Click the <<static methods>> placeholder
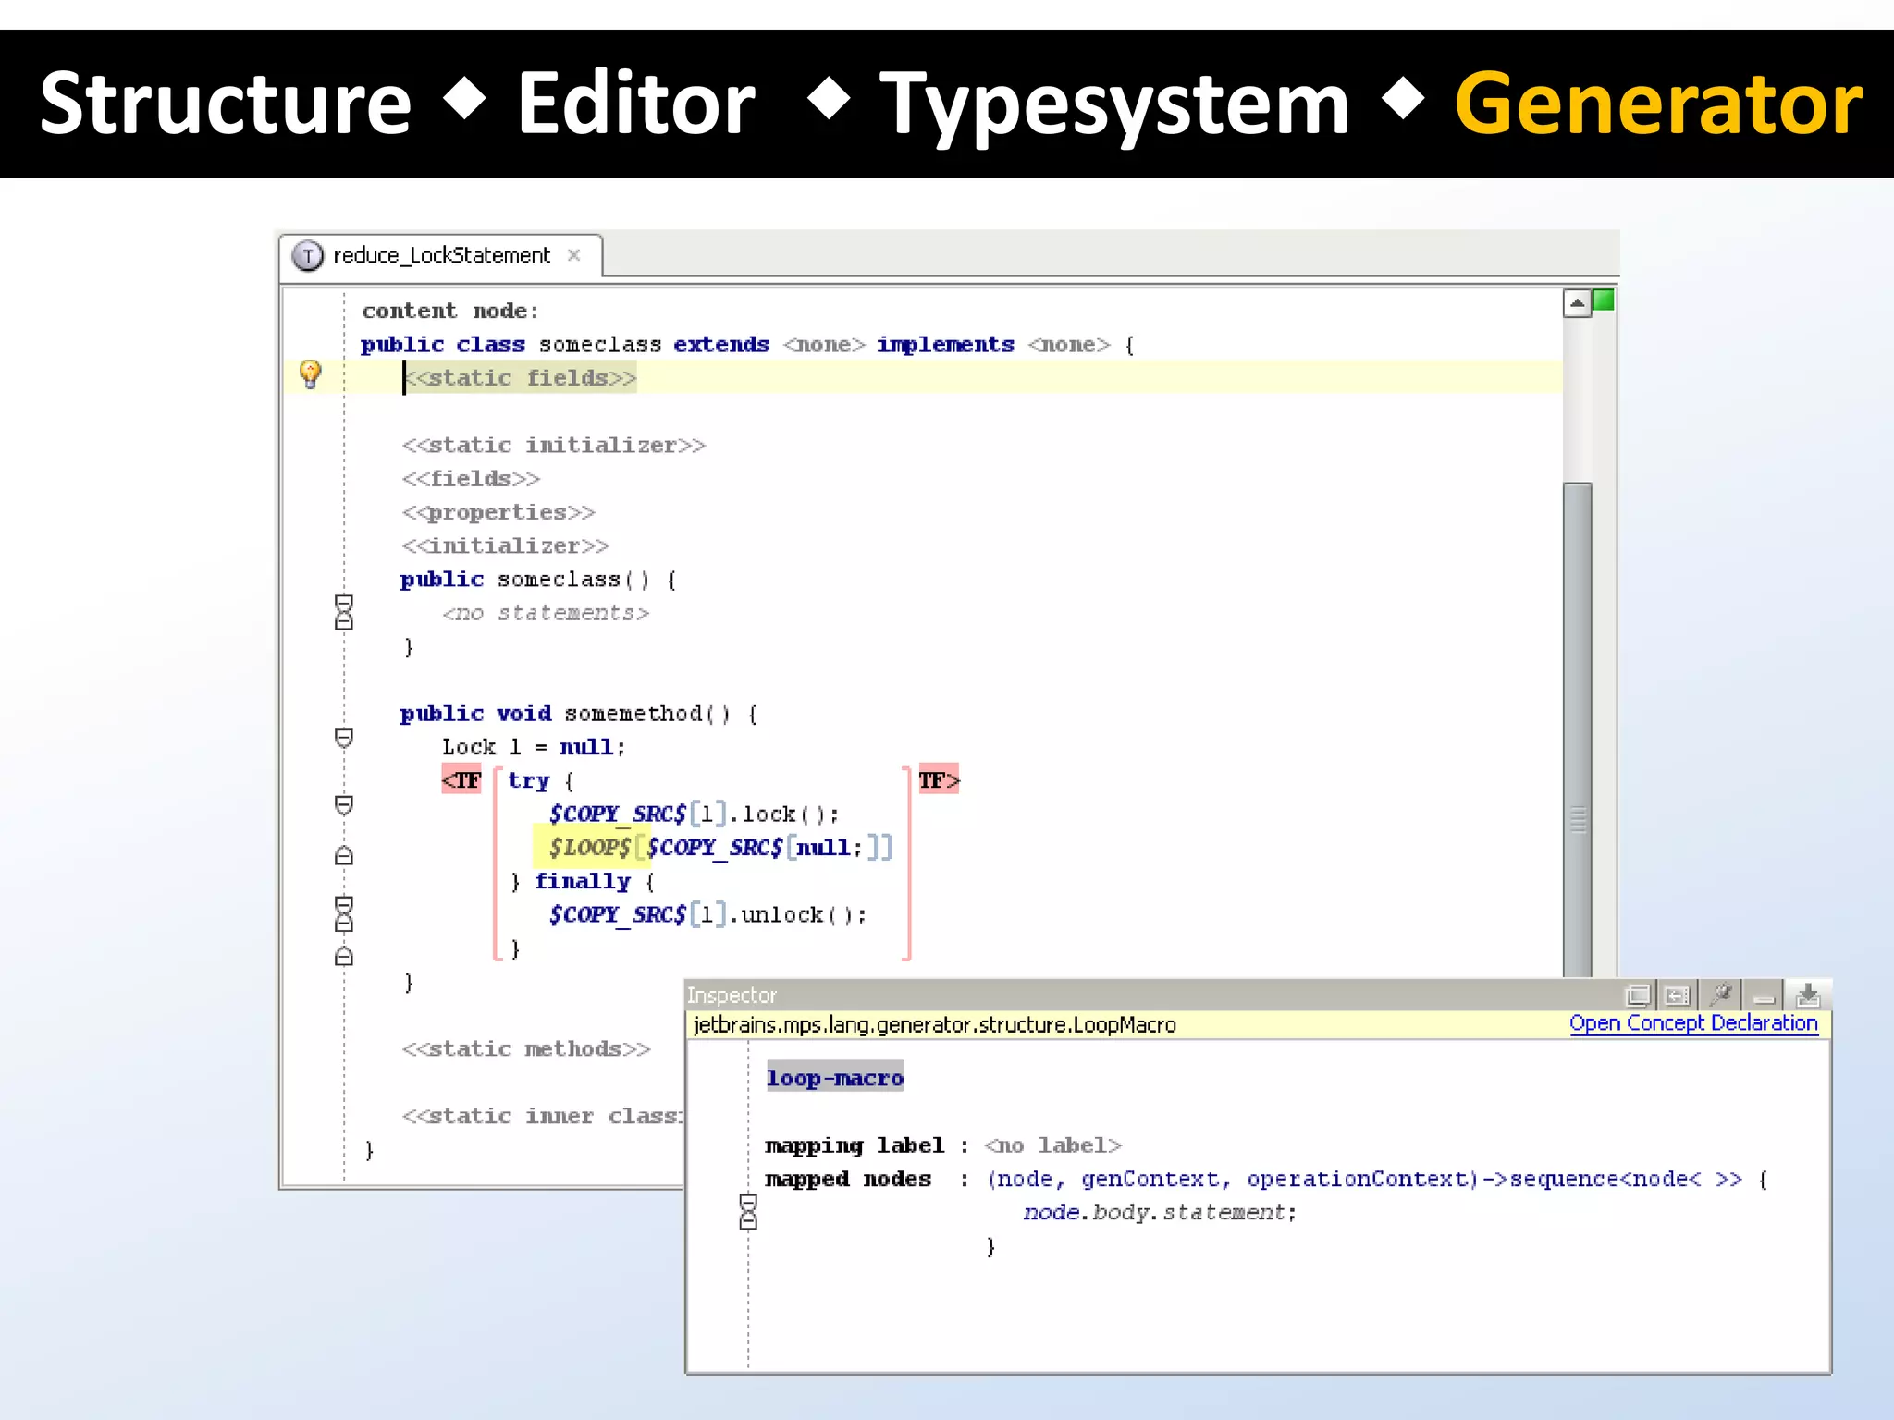Viewport: 1894px width, 1420px height. click(526, 1049)
